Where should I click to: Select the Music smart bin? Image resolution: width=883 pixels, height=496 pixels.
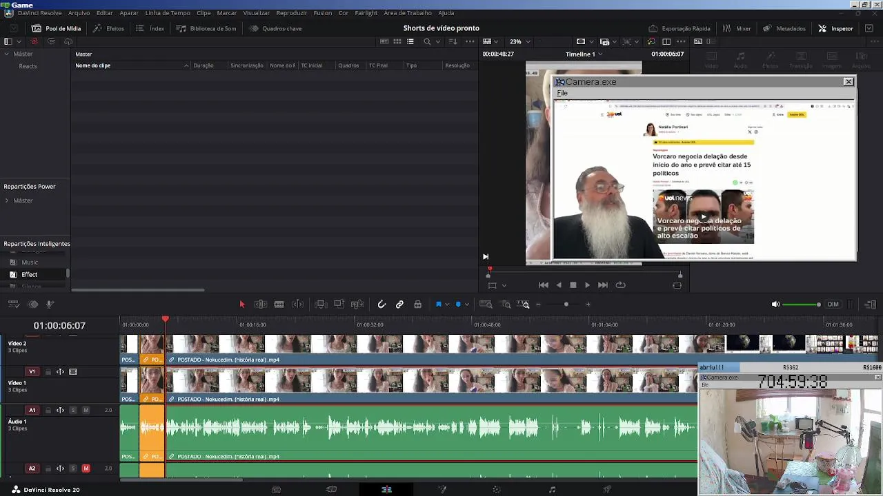(x=29, y=262)
